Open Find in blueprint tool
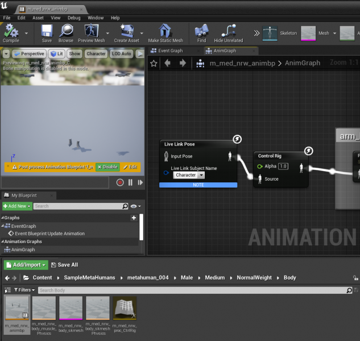 click(x=201, y=33)
